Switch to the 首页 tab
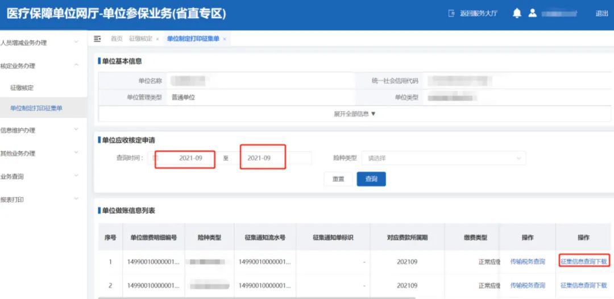This screenshot has width=614, height=299. point(117,39)
